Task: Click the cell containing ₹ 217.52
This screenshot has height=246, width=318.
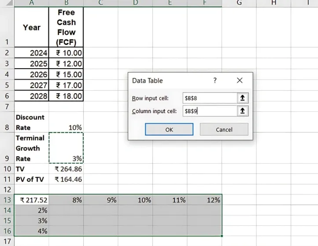Action: pos(32,200)
